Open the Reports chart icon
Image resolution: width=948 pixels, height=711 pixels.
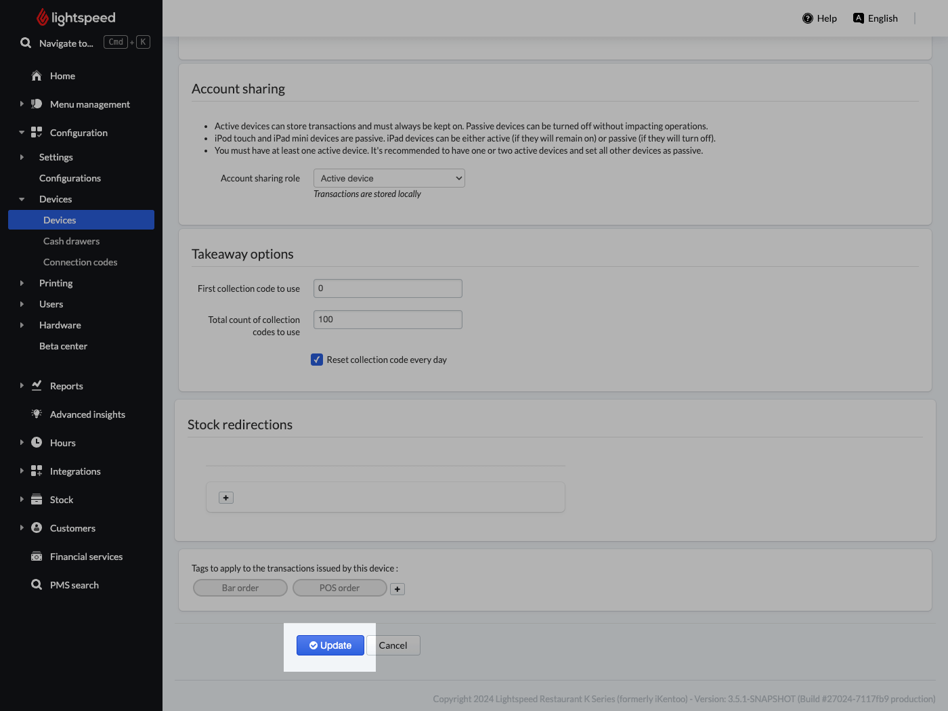pyautogui.click(x=36, y=385)
